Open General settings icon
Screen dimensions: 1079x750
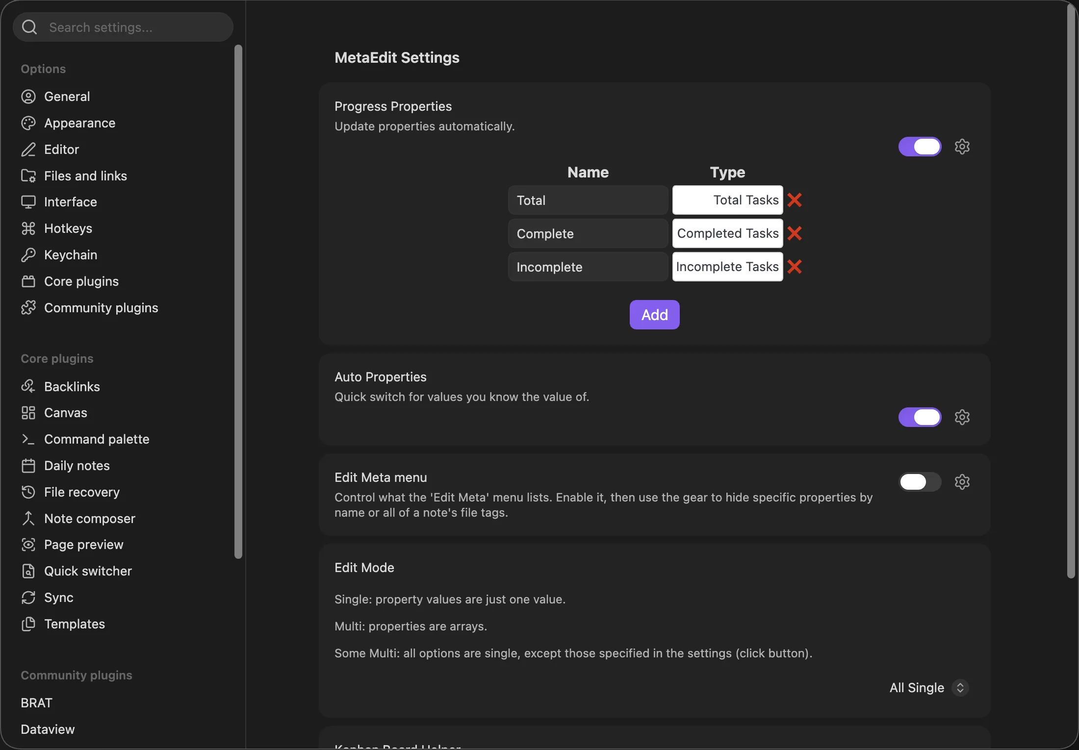tap(28, 97)
